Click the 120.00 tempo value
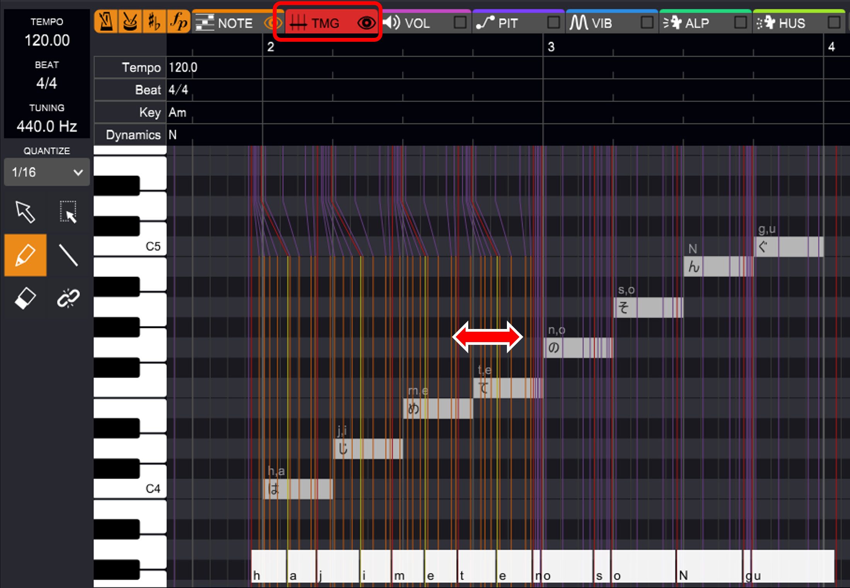Viewport: 850px width, 588px height. click(47, 40)
